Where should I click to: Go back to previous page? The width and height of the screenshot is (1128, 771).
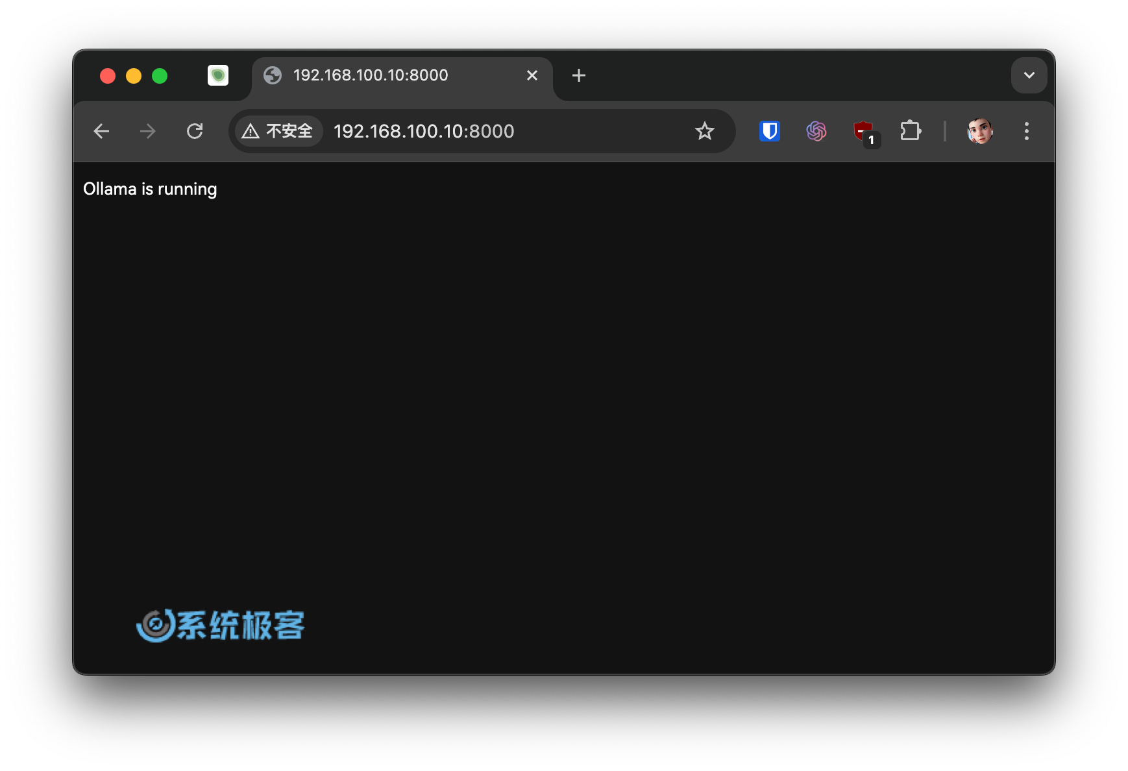(101, 131)
